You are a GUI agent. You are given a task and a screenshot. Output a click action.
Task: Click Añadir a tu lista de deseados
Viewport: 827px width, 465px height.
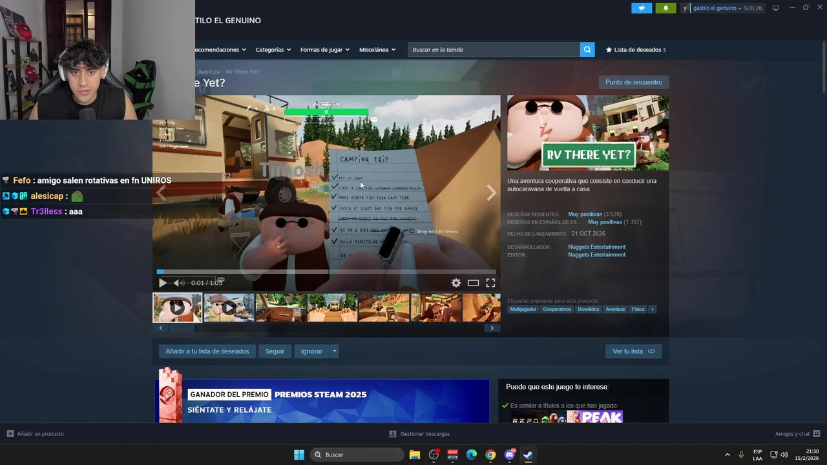(x=207, y=351)
